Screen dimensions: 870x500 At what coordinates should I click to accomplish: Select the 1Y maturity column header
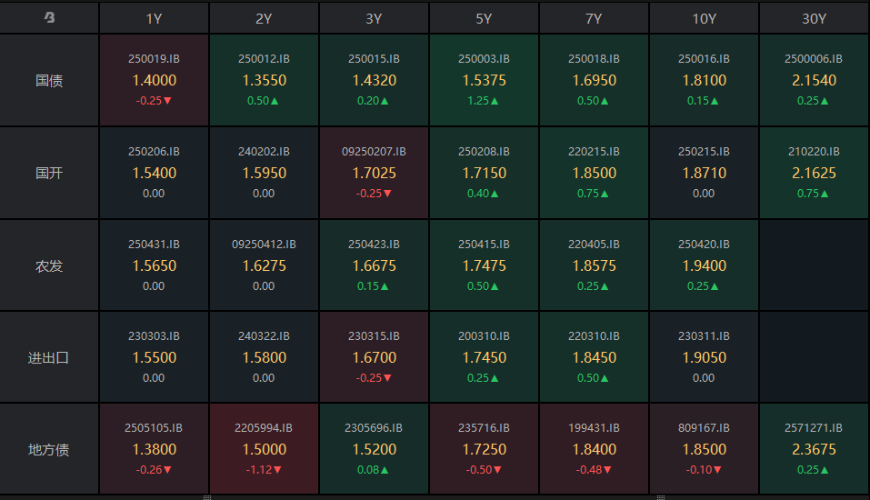[x=154, y=18]
